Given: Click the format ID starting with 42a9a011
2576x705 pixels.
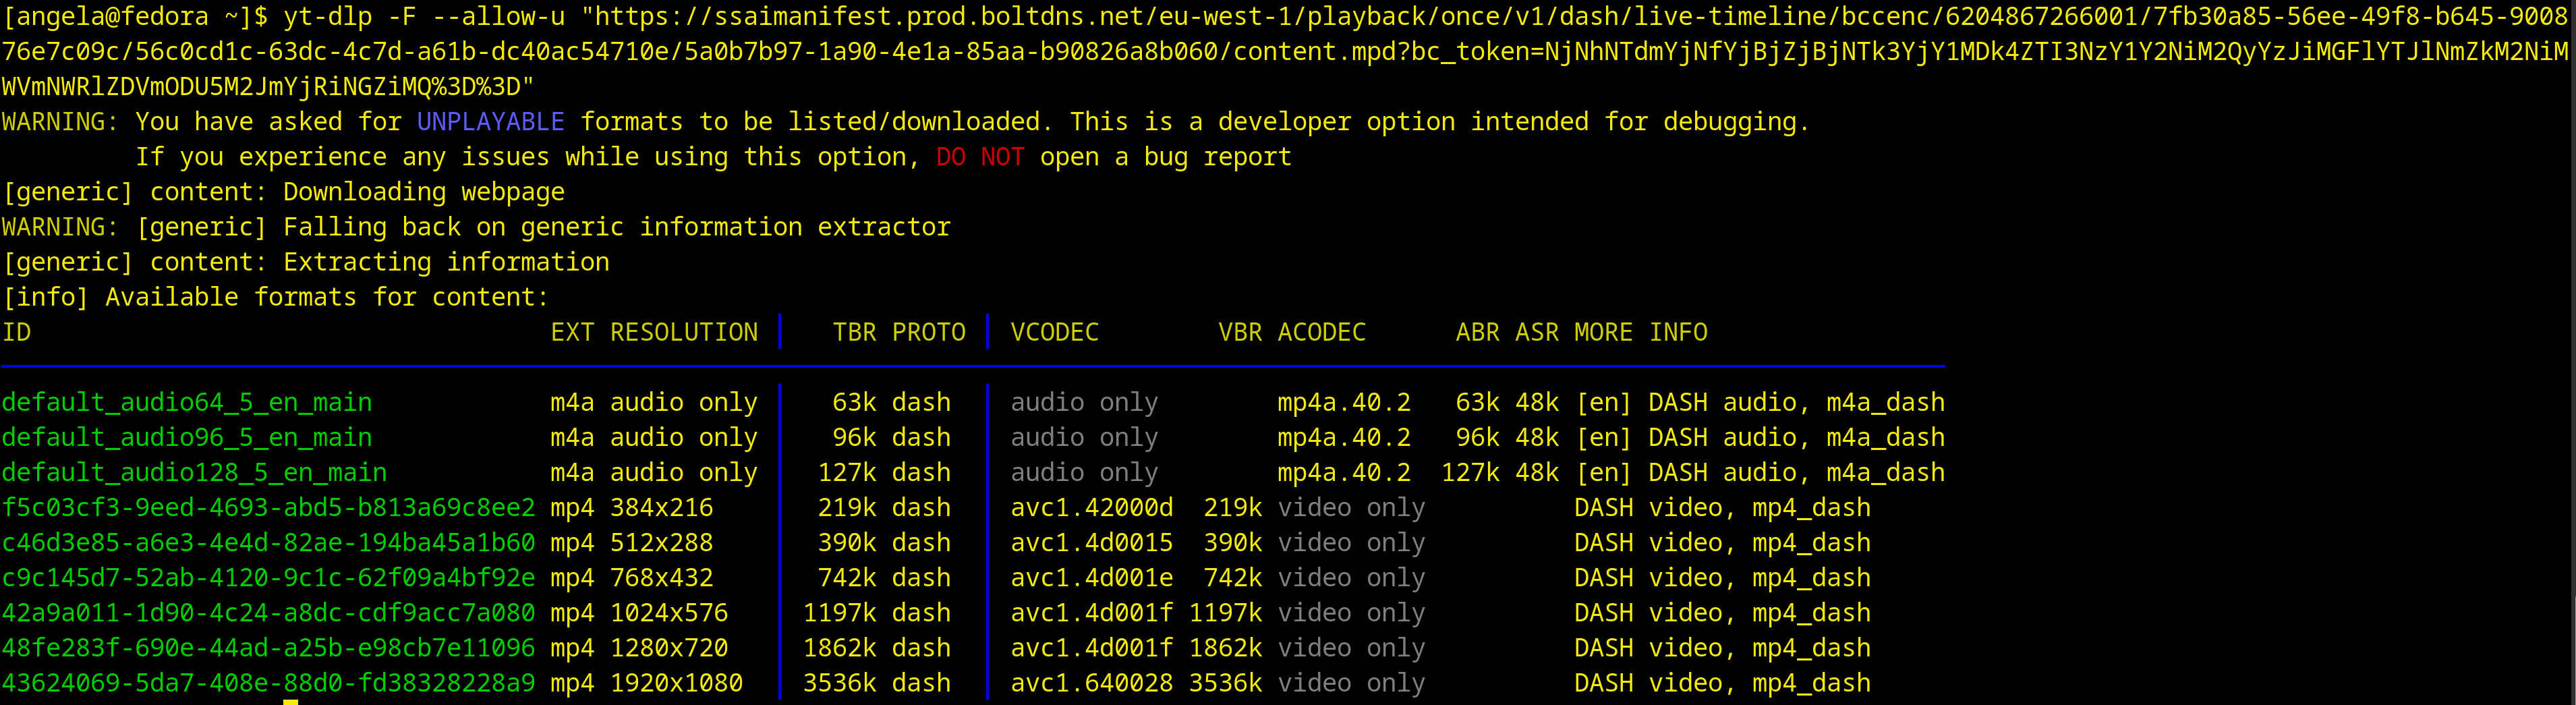Looking at the screenshot, I should pos(268,612).
